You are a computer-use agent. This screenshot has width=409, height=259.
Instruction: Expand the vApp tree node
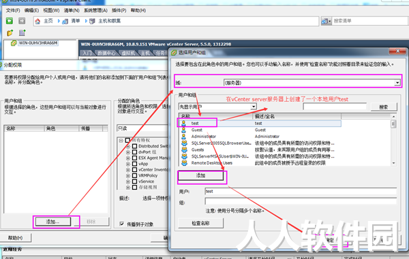pos(128,164)
